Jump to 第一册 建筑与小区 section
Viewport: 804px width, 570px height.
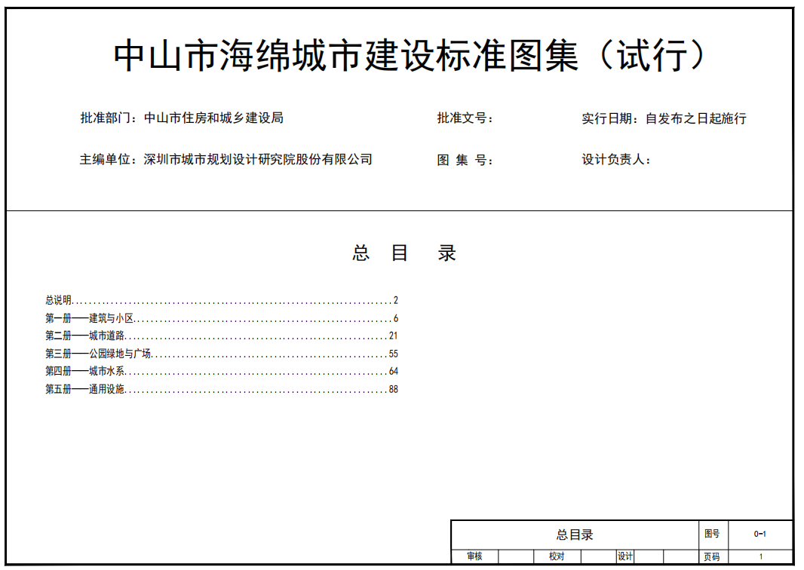pyautogui.click(x=89, y=318)
